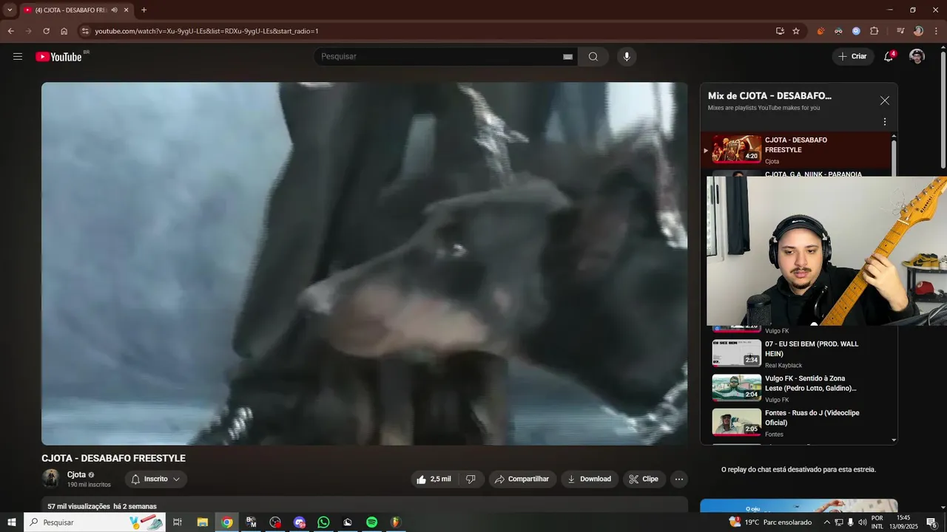Toggle Inscrito subscription dropdown
Image resolution: width=947 pixels, height=532 pixels.
click(x=155, y=480)
